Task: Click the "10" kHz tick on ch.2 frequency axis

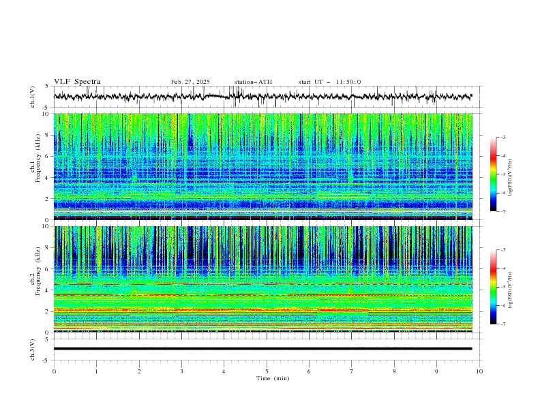Action: (x=46, y=226)
